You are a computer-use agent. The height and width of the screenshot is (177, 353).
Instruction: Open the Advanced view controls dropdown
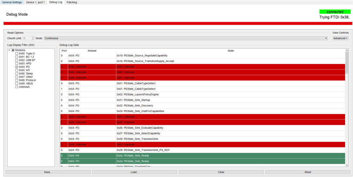[x=340, y=38]
